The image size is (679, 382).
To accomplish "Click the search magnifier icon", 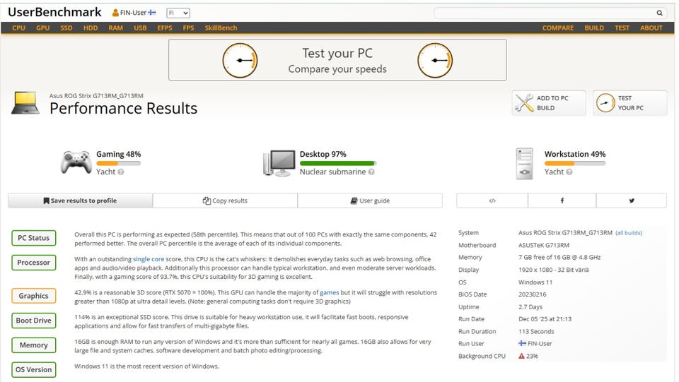I will tap(659, 13).
